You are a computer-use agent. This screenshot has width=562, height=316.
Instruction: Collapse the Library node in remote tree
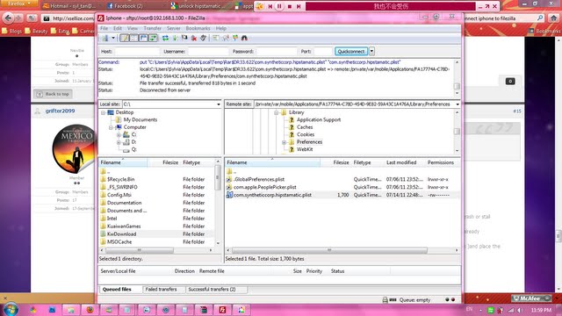tap(277, 112)
